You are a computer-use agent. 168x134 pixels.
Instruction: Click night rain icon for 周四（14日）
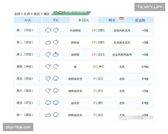tap(56, 66)
